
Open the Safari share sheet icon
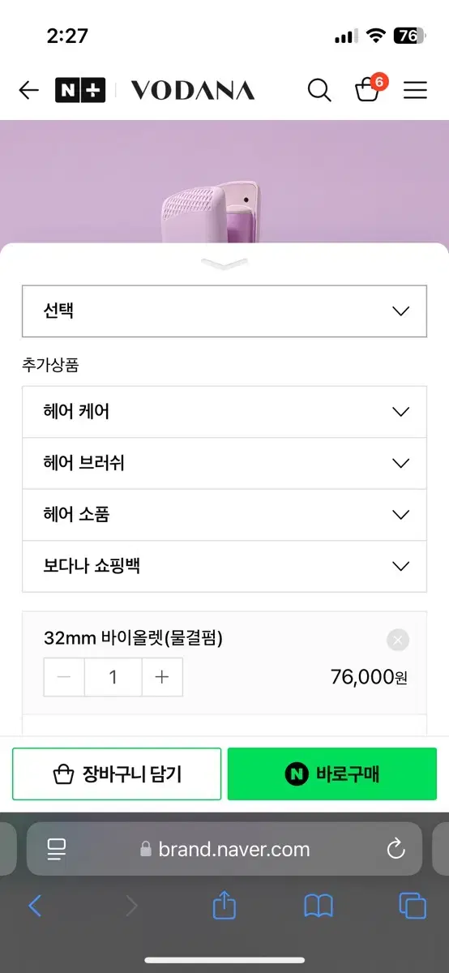(224, 905)
